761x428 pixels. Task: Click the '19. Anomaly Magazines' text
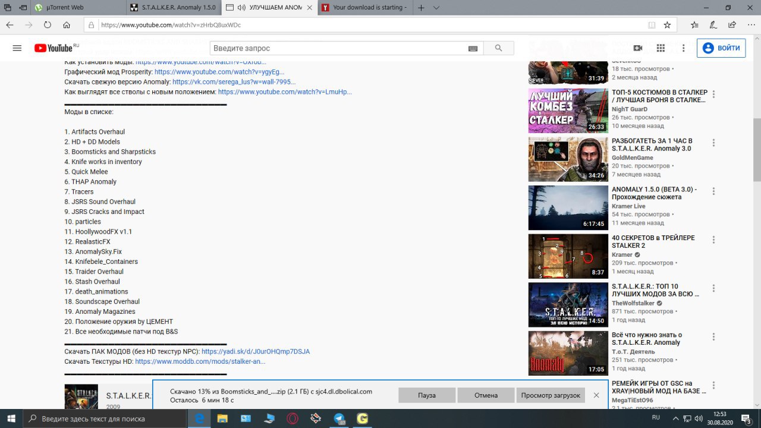coord(100,311)
